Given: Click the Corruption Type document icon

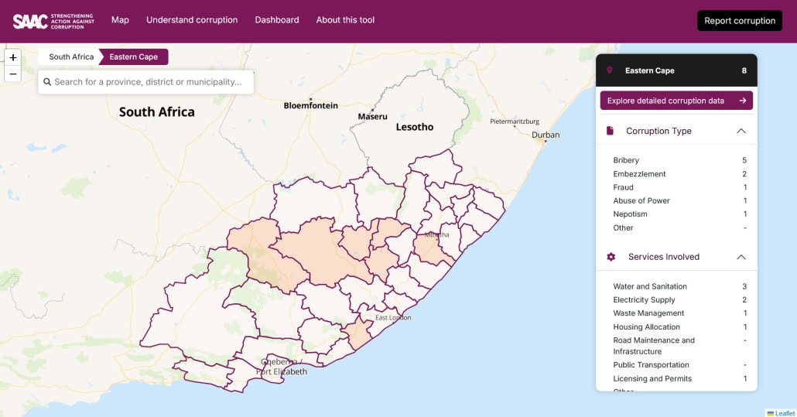Looking at the screenshot, I should [x=611, y=131].
